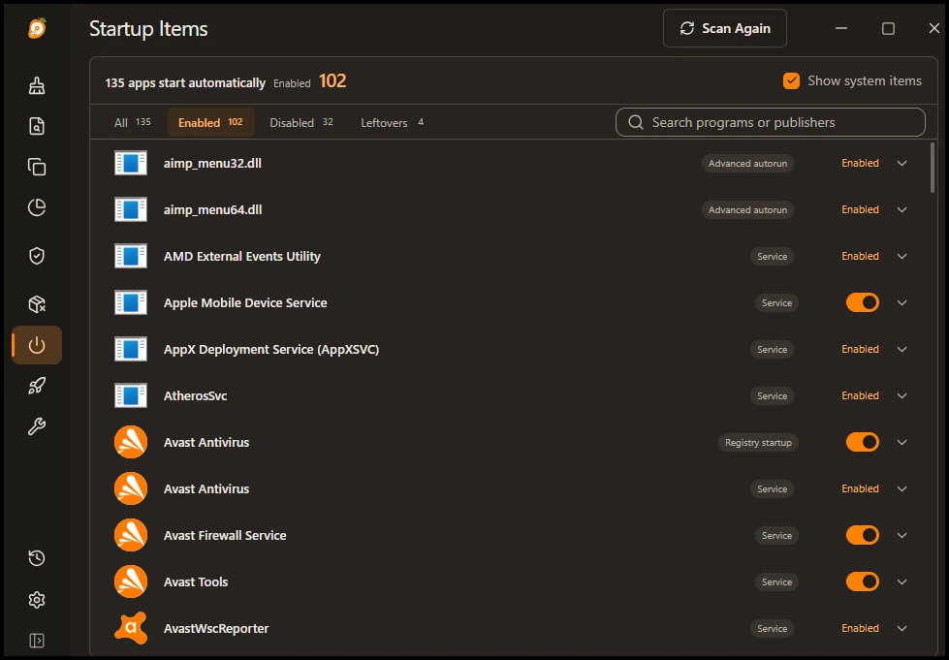The width and height of the screenshot is (949, 660).
Task: Open the duplicate files sidebar icon
Action: [37, 167]
